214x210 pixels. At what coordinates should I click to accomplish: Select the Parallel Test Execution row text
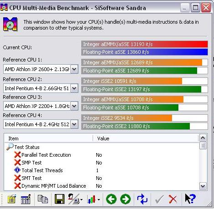click(46, 155)
